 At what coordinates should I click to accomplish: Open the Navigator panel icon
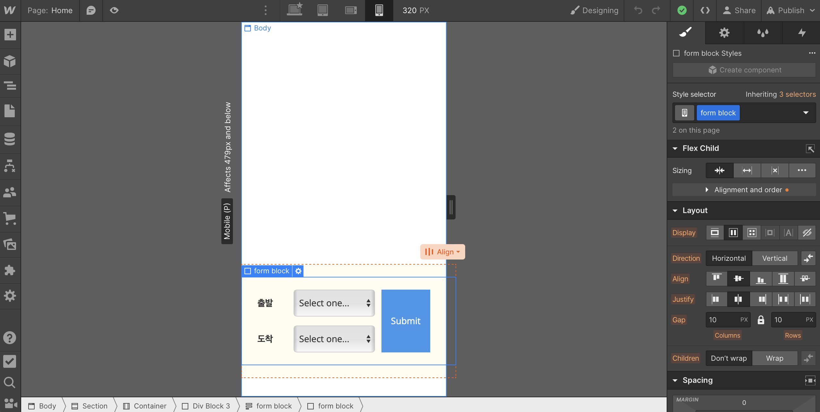point(10,86)
